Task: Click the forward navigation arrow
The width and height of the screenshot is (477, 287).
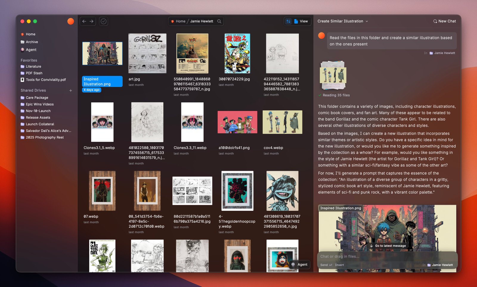Action: (91, 21)
